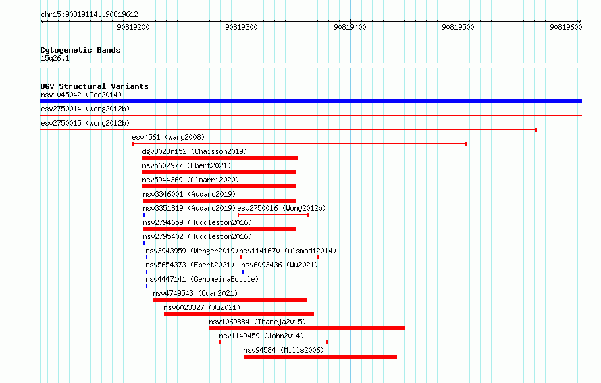This screenshot has width=601, height=383.
Task: Open nsv6093436 (Wu2021) label
Action: pos(280,265)
